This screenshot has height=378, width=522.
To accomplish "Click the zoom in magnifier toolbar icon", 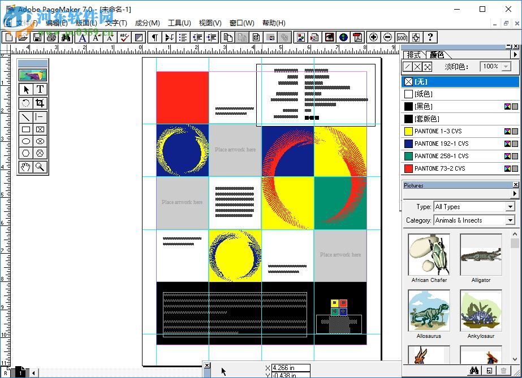I will pyautogui.click(x=373, y=37).
